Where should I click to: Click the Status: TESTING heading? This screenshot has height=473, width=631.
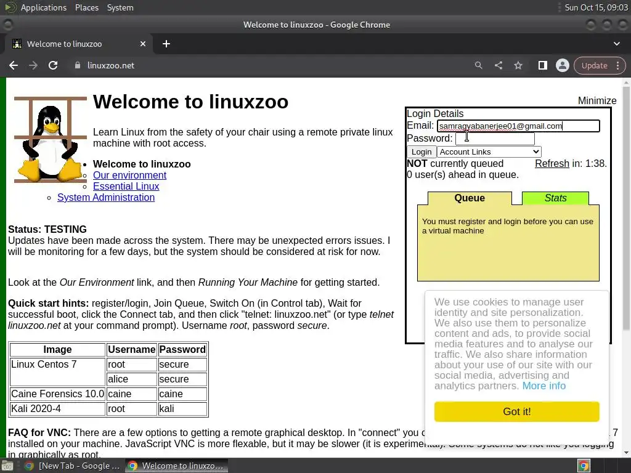pyautogui.click(x=47, y=229)
